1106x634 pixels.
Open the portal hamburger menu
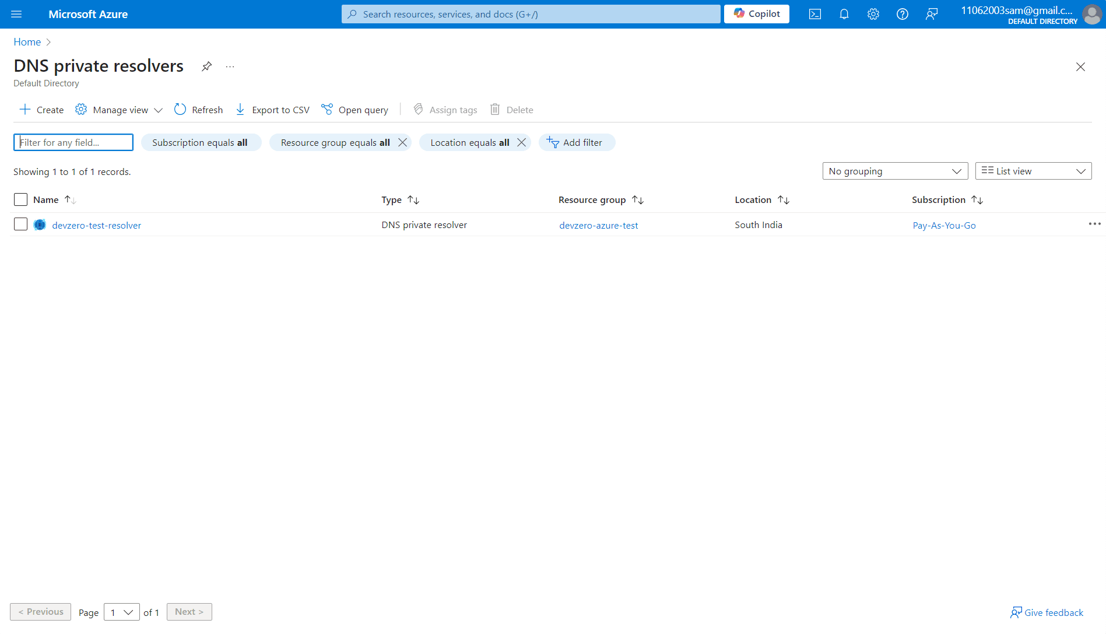pyautogui.click(x=16, y=14)
